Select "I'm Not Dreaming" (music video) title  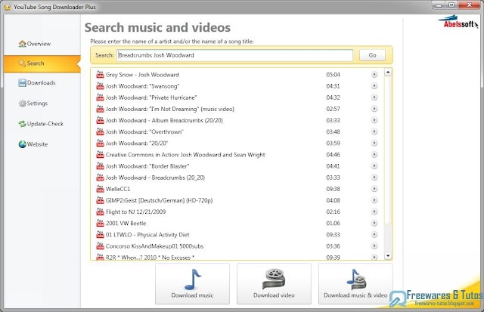[170, 109]
